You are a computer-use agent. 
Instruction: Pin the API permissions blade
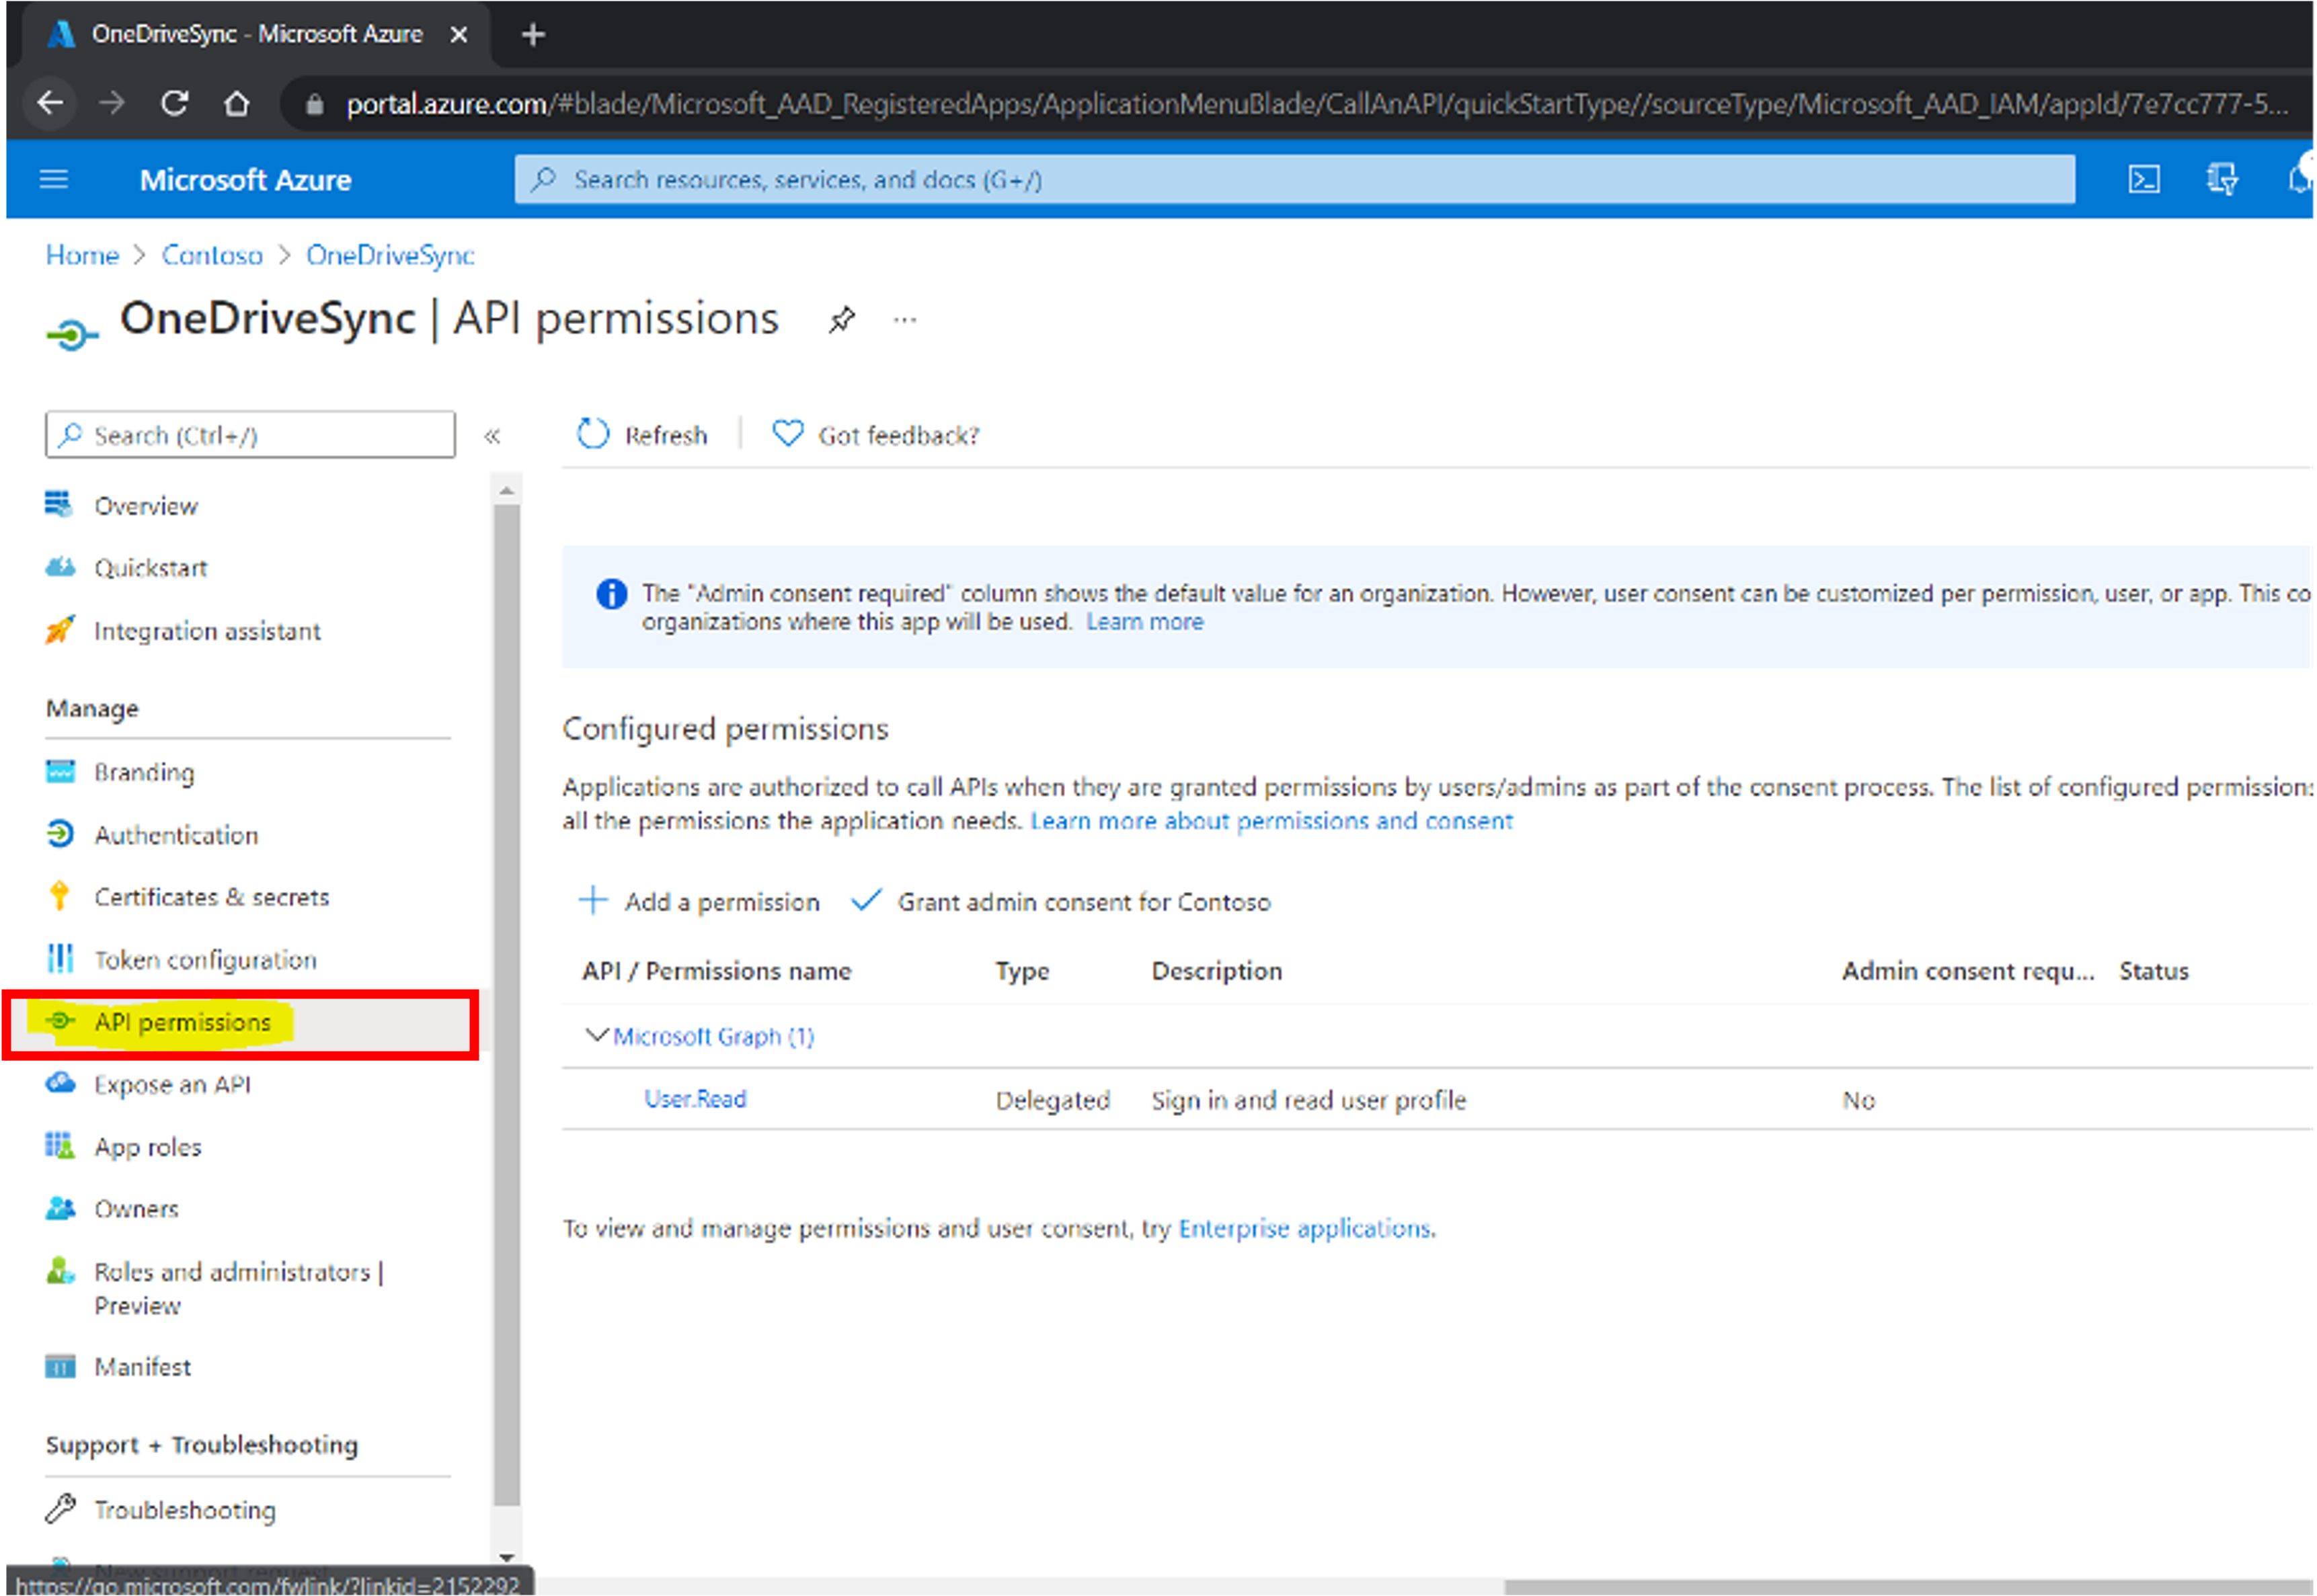[842, 320]
